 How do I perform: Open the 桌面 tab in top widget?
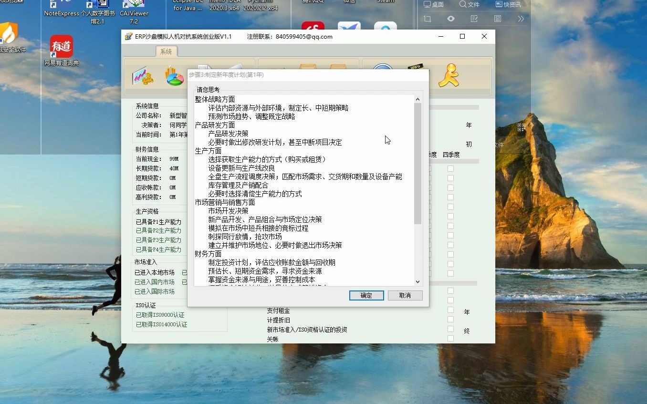click(434, 4)
